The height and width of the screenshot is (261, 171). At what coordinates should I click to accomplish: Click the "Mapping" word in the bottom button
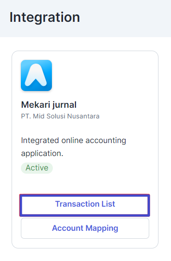click(x=102, y=228)
